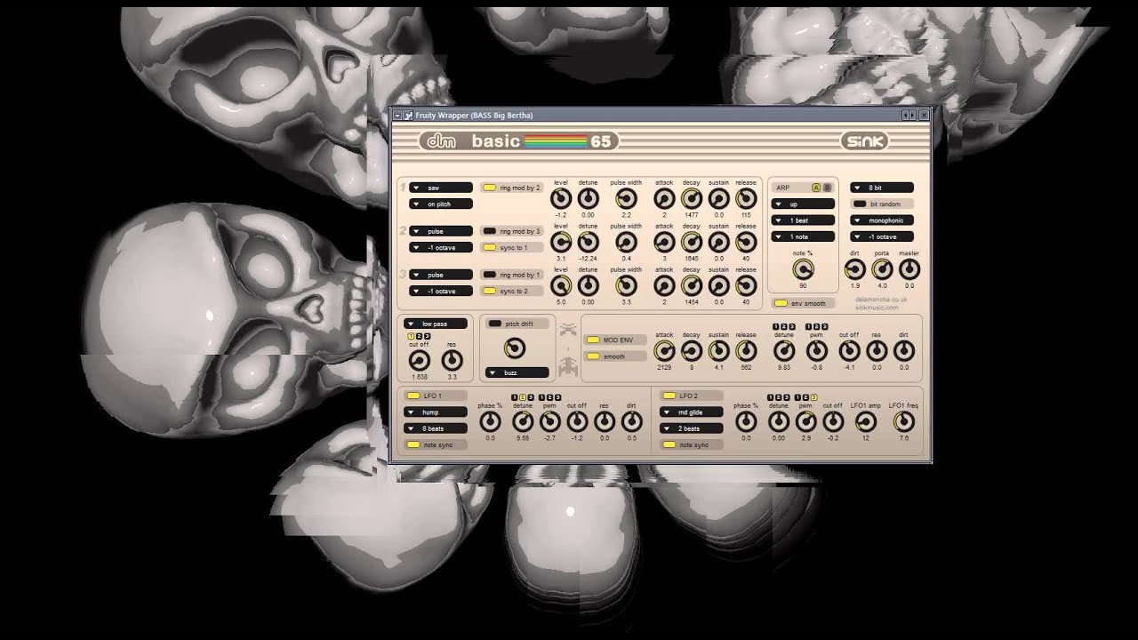Click the dm logo on basic 65
The image size is (1138, 640).
(442, 141)
